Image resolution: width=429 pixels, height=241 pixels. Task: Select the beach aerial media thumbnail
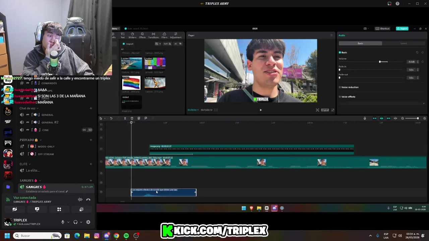[131, 63]
